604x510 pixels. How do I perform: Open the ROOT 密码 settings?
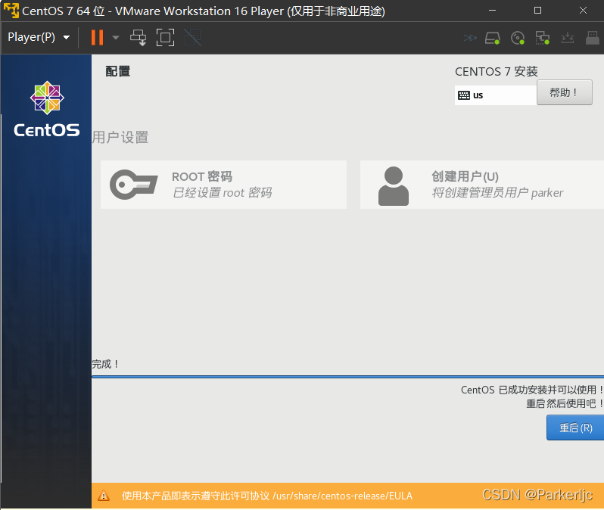(223, 185)
